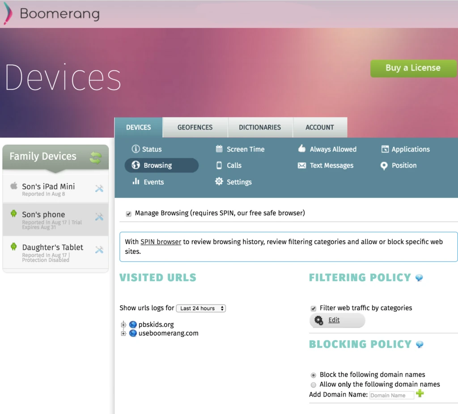Open the ACCOUNT tab
This screenshot has width=458, height=414.
click(320, 127)
